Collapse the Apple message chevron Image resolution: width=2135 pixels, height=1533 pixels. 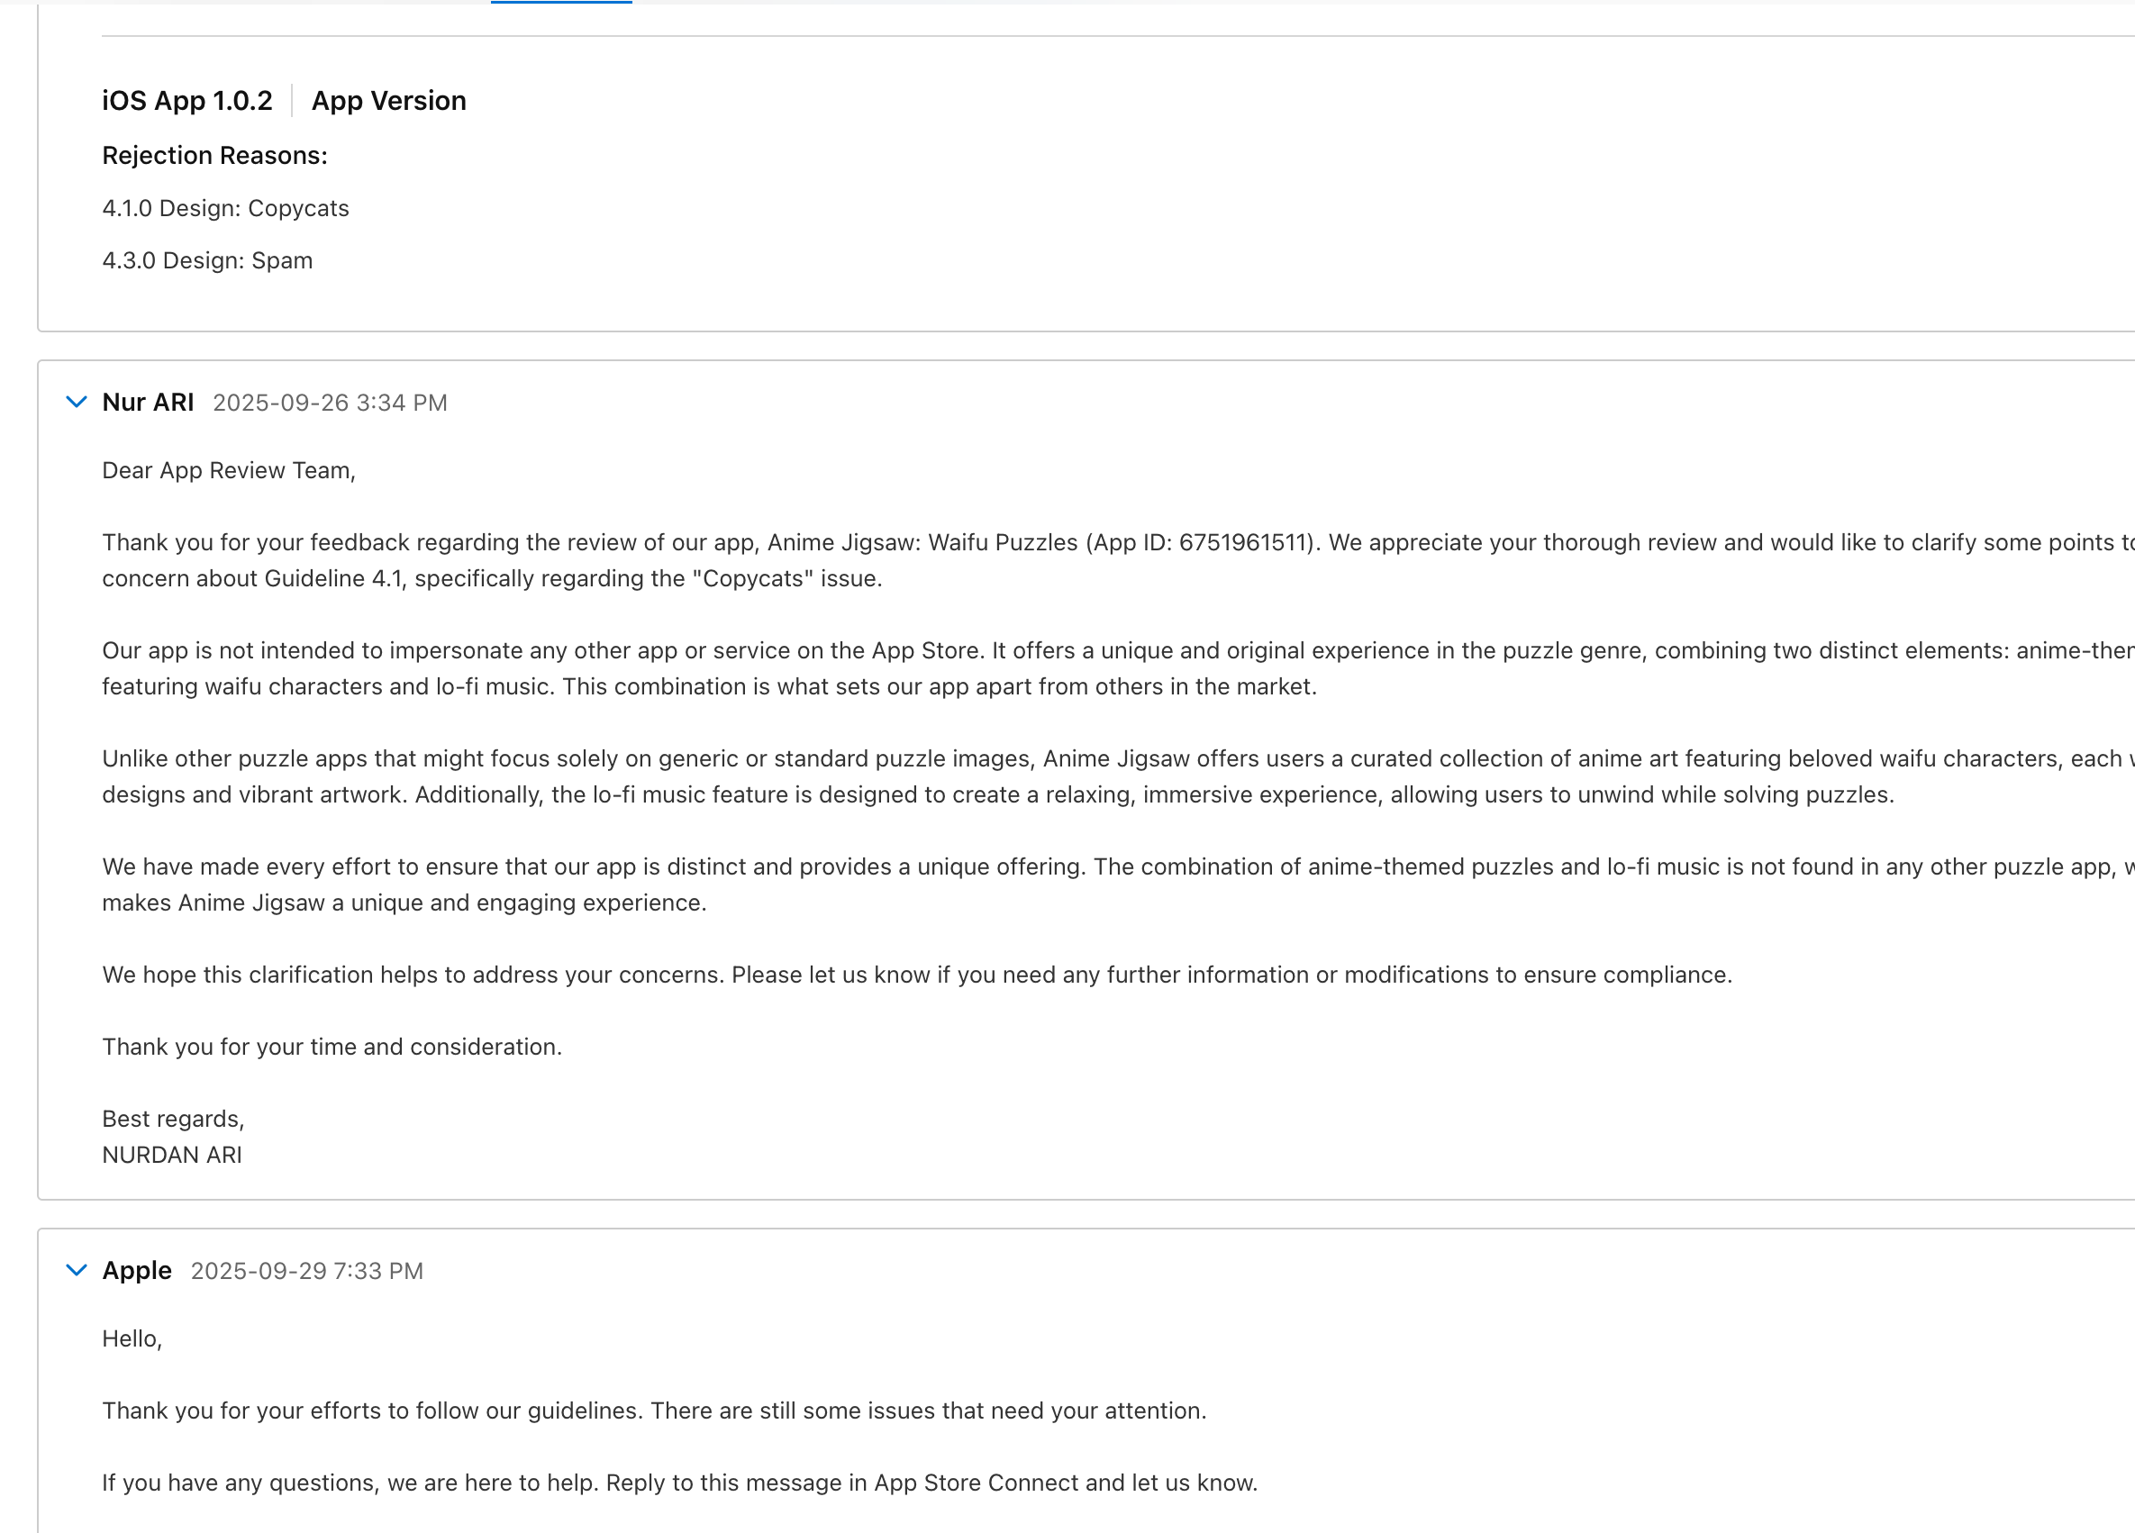coord(77,1270)
